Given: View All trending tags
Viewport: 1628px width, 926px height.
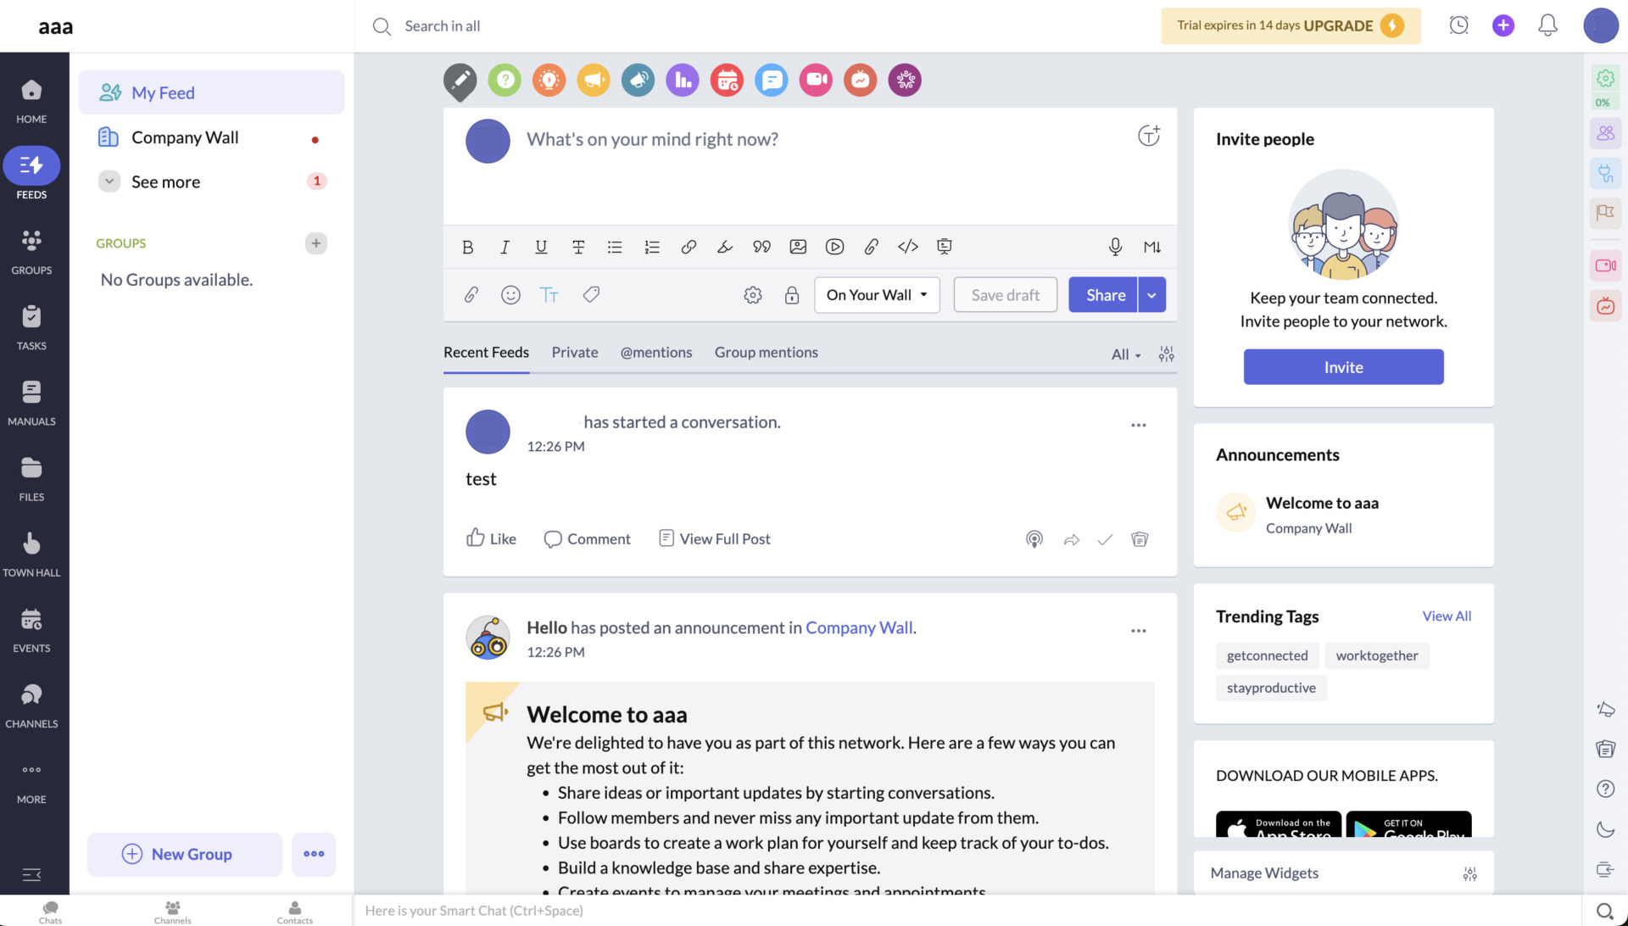Looking at the screenshot, I should (1447, 616).
